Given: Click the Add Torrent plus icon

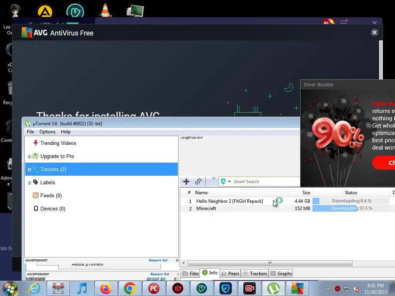Looking at the screenshot, I should [186, 182].
